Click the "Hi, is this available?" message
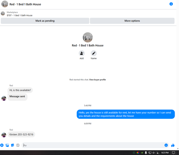The width and height of the screenshot is (179, 155). pyautogui.click(x=20, y=90)
